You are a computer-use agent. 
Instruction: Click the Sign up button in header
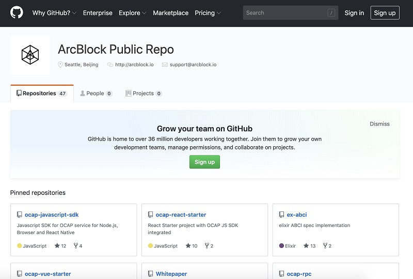click(x=385, y=12)
